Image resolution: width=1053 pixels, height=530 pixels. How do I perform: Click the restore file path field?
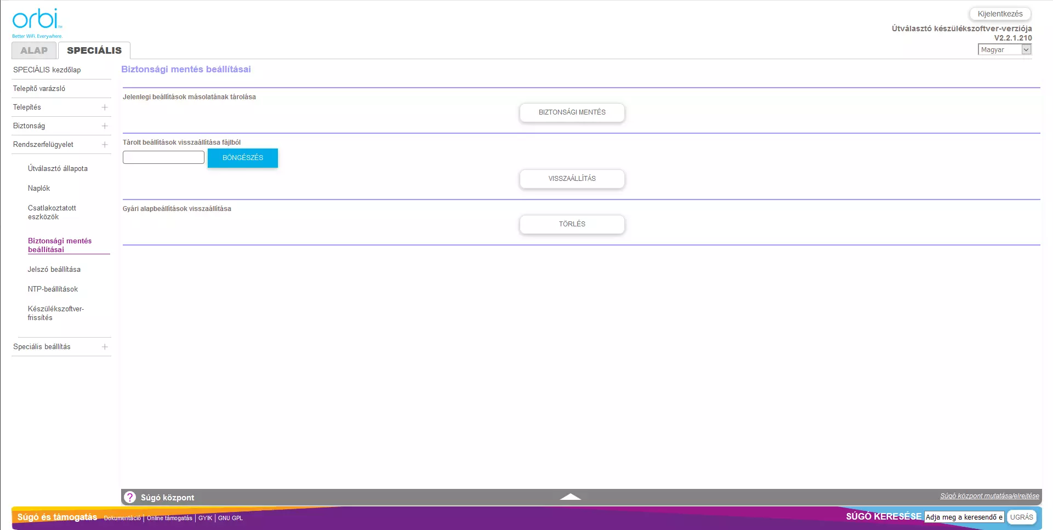click(x=163, y=158)
